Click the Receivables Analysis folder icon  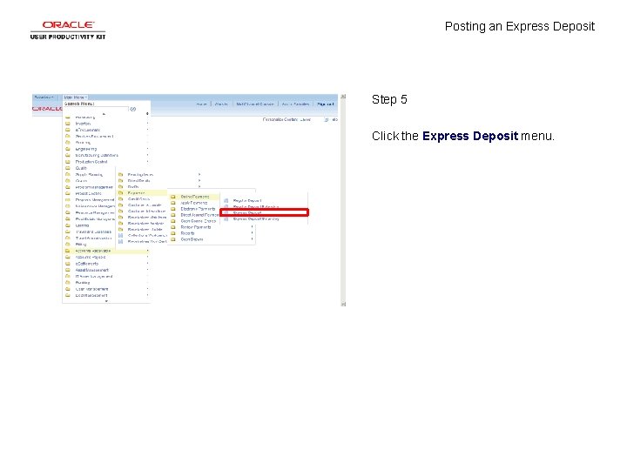point(120,223)
